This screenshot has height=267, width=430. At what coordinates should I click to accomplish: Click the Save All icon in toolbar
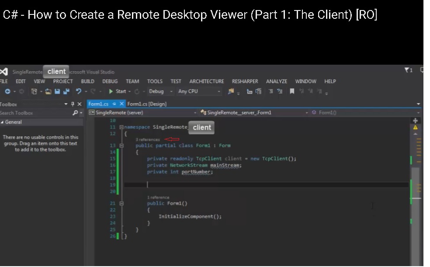pos(66,91)
